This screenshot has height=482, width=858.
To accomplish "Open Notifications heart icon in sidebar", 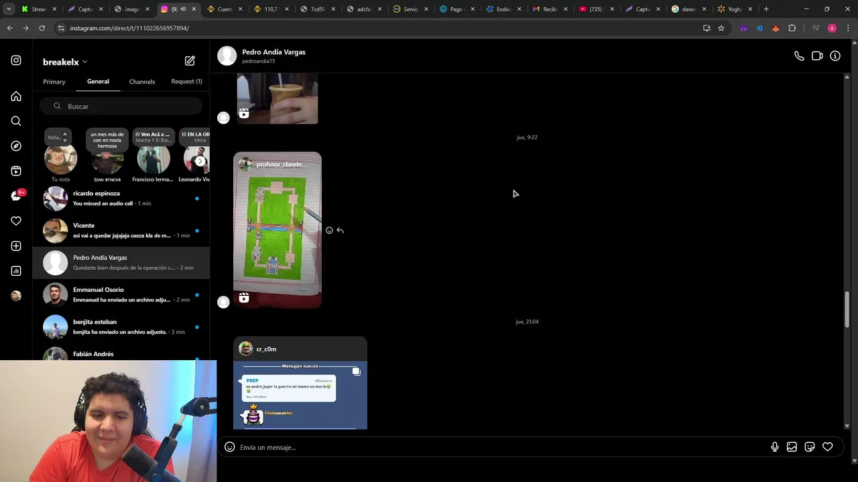I will tap(16, 221).
